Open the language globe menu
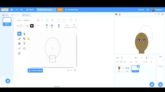The width and height of the screenshot is (165, 92). tap(12, 10)
